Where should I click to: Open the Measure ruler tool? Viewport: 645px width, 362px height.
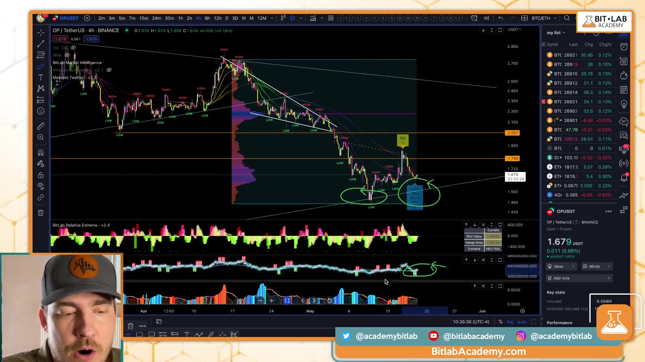(x=41, y=126)
